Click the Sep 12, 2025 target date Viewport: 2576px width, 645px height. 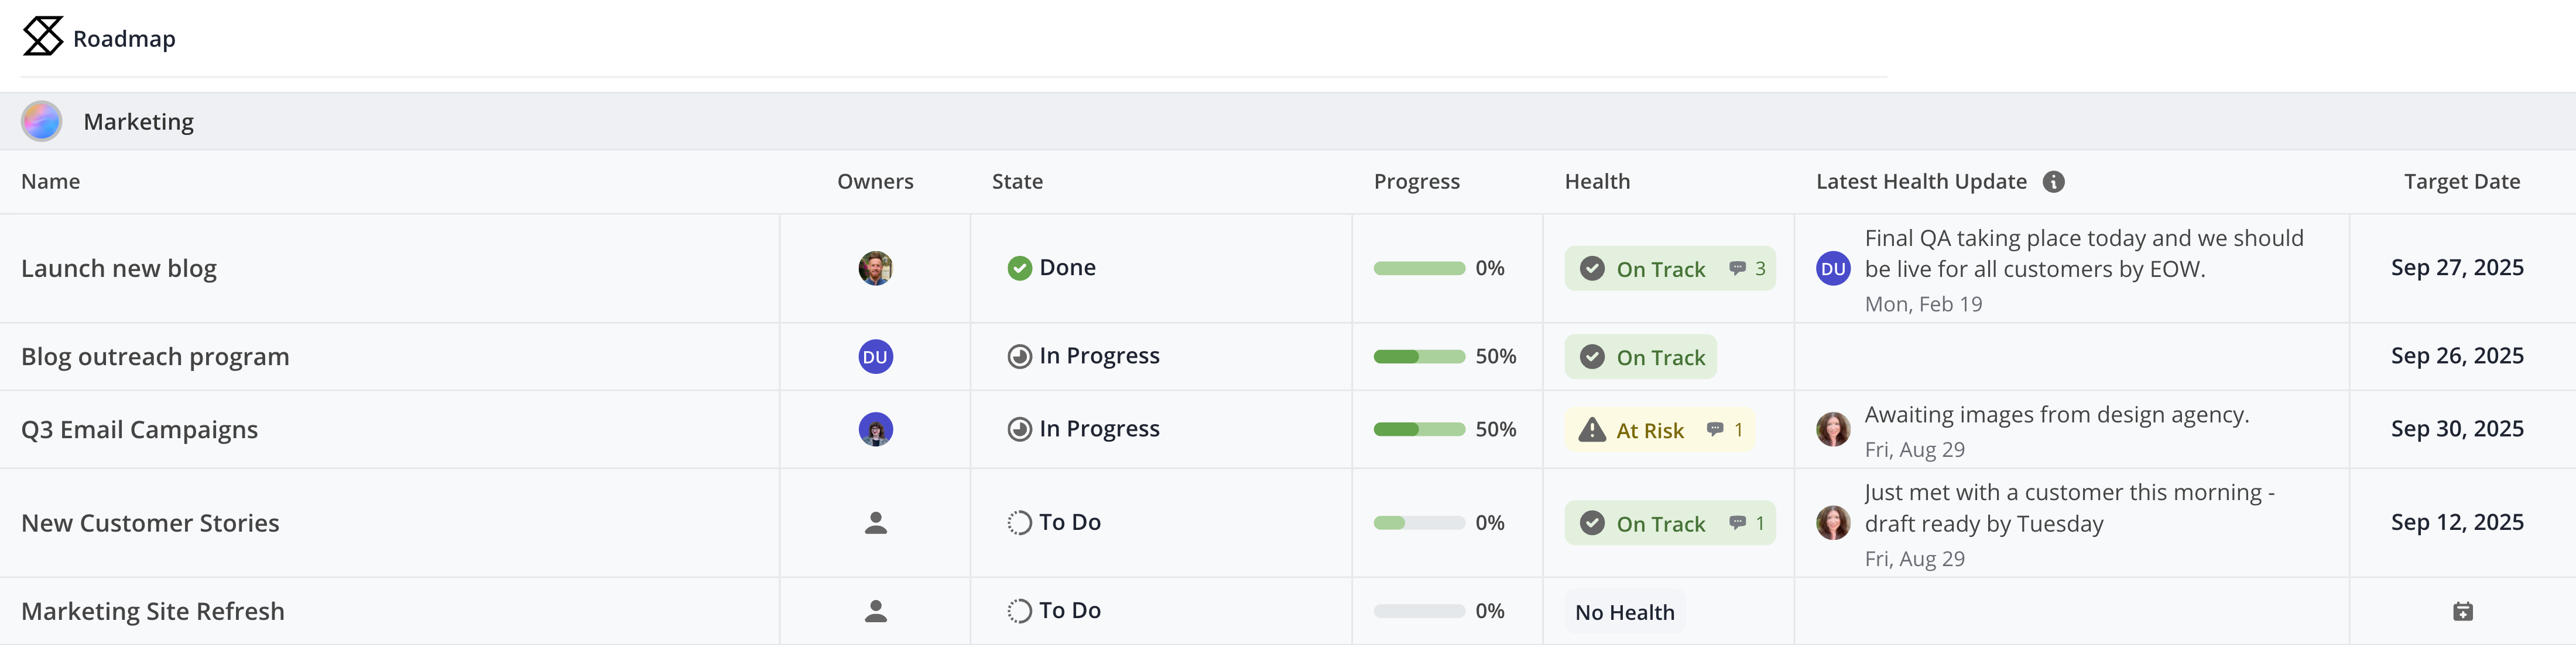tap(2456, 522)
